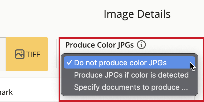Image resolution: width=204 pixels, height=102 pixels.
Task: Select the yellow TIFF format button
Action: point(27,54)
